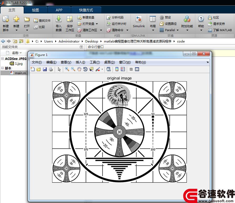Expand the 布局 (Layout) dropdown

153,30
